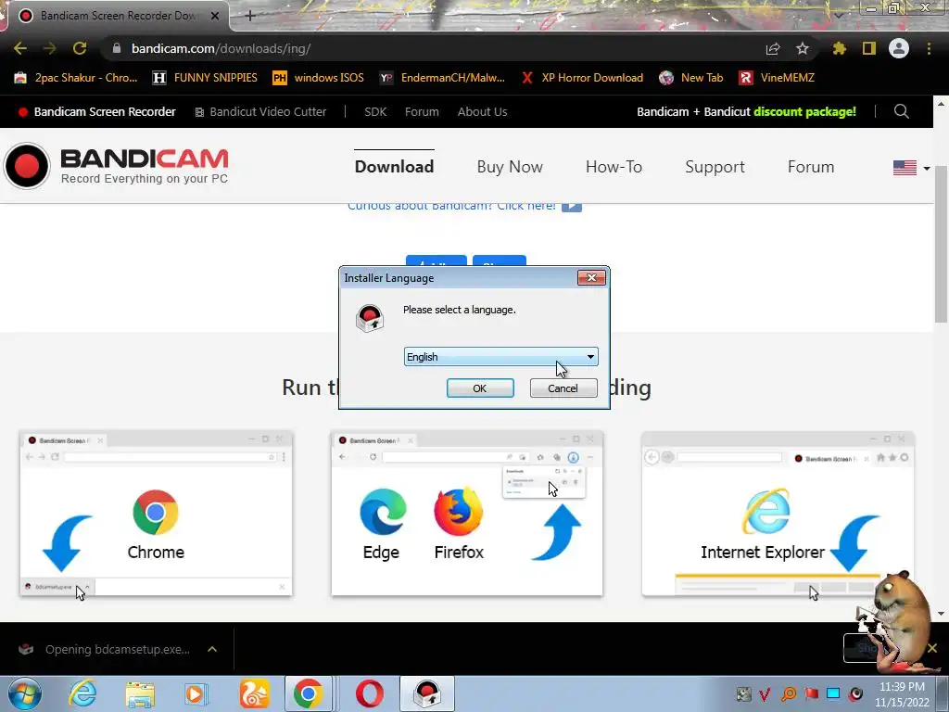Select the Download nav item
Screen dimensions: 949x712
pos(394,167)
